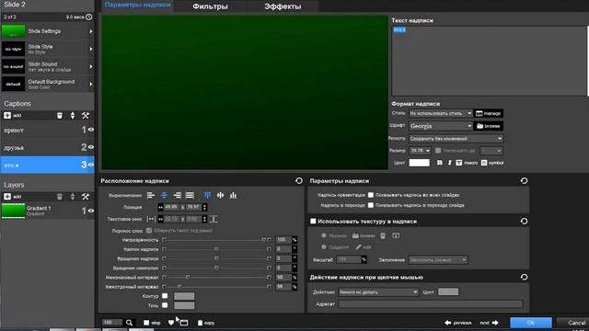Open the caption text color swatch

point(420,163)
